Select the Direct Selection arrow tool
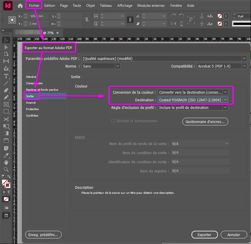The width and height of the screenshot is (251, 244). 6,47
